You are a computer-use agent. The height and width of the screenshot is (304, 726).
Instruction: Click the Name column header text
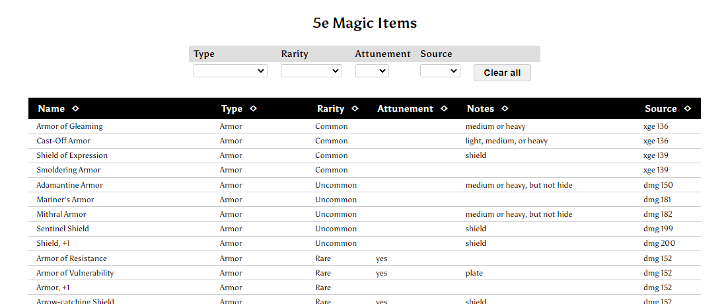52,108
